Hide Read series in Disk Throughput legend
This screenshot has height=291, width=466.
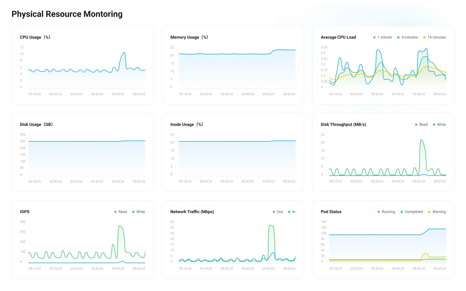pyautogui.click(x=421, y=124)
